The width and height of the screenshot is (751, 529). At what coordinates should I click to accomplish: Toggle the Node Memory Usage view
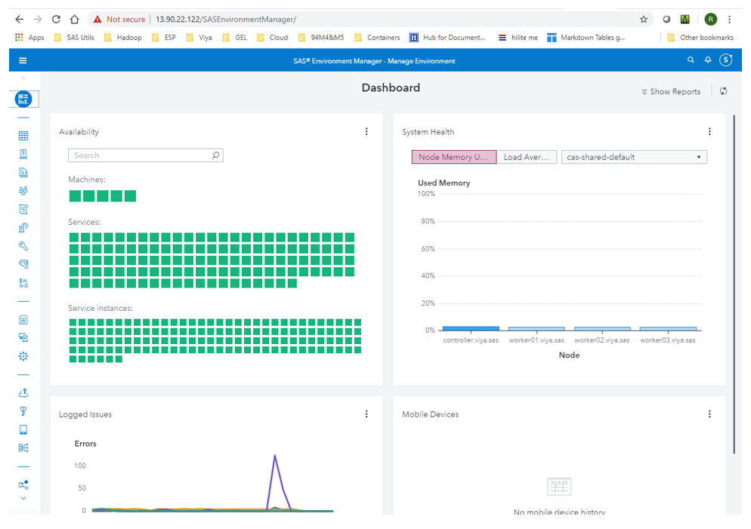coord(453,157)
